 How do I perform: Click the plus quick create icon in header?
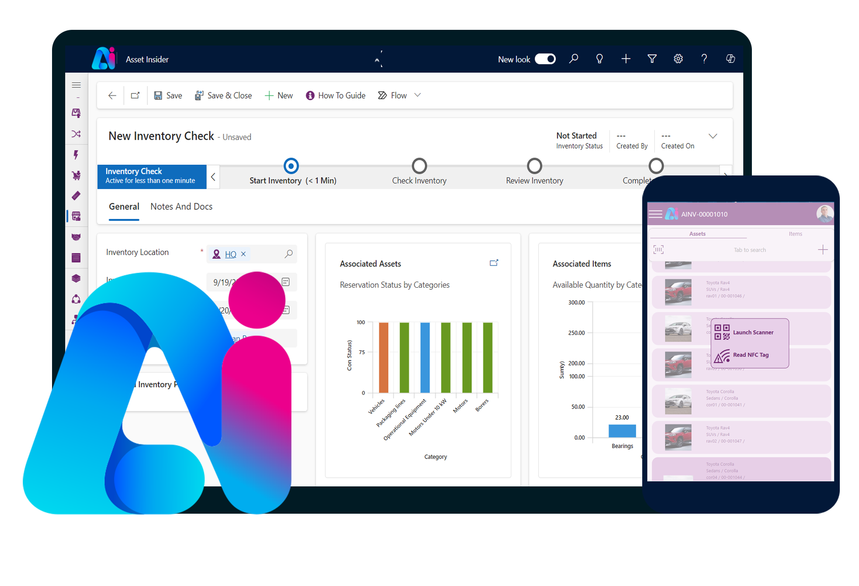coord(626,59)
